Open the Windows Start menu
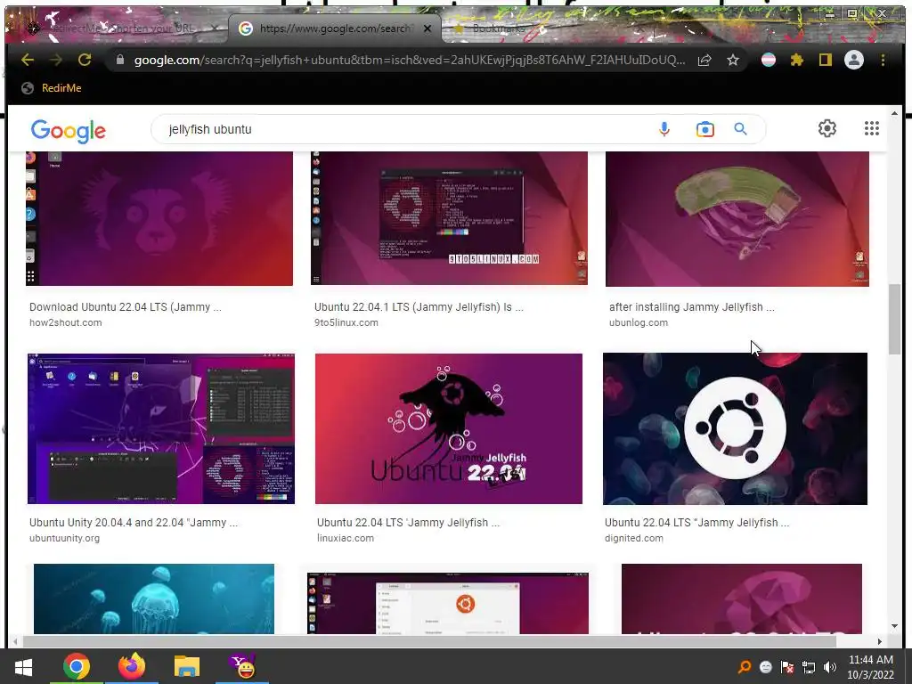 pos(23,666)
